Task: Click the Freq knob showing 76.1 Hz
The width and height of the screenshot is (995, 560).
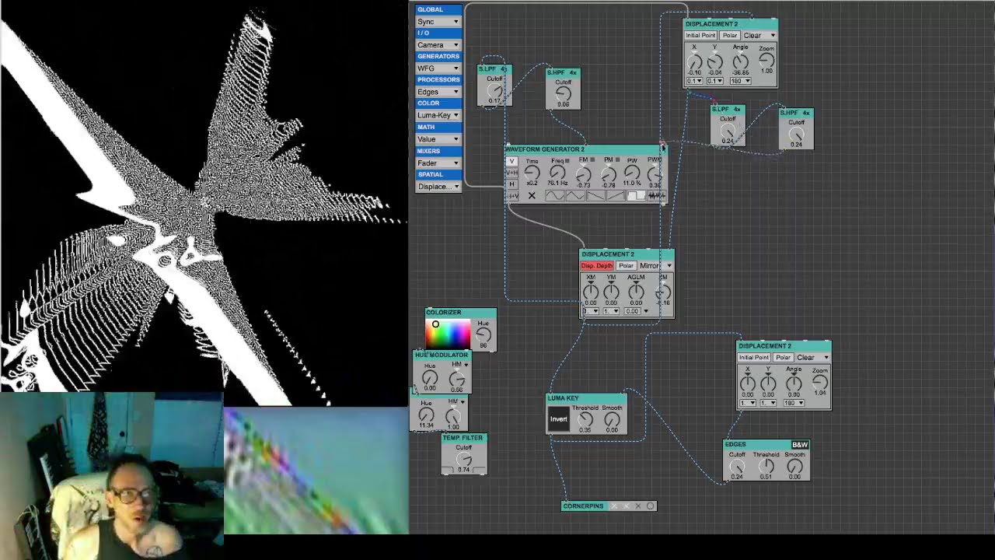Action: pyautogui.click(x=557, y=173)
